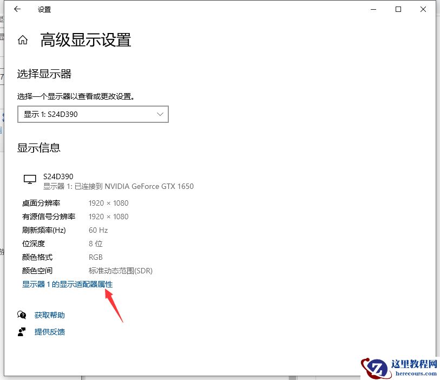Open 显示器 1 的显示适配器属性
This screenshot has height=380, width=440.
pyautogui.click(x=67, y=284)
